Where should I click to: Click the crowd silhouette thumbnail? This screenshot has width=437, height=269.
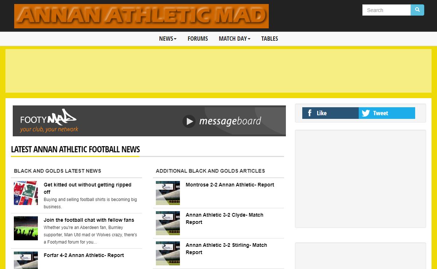(x=26, y=228)
